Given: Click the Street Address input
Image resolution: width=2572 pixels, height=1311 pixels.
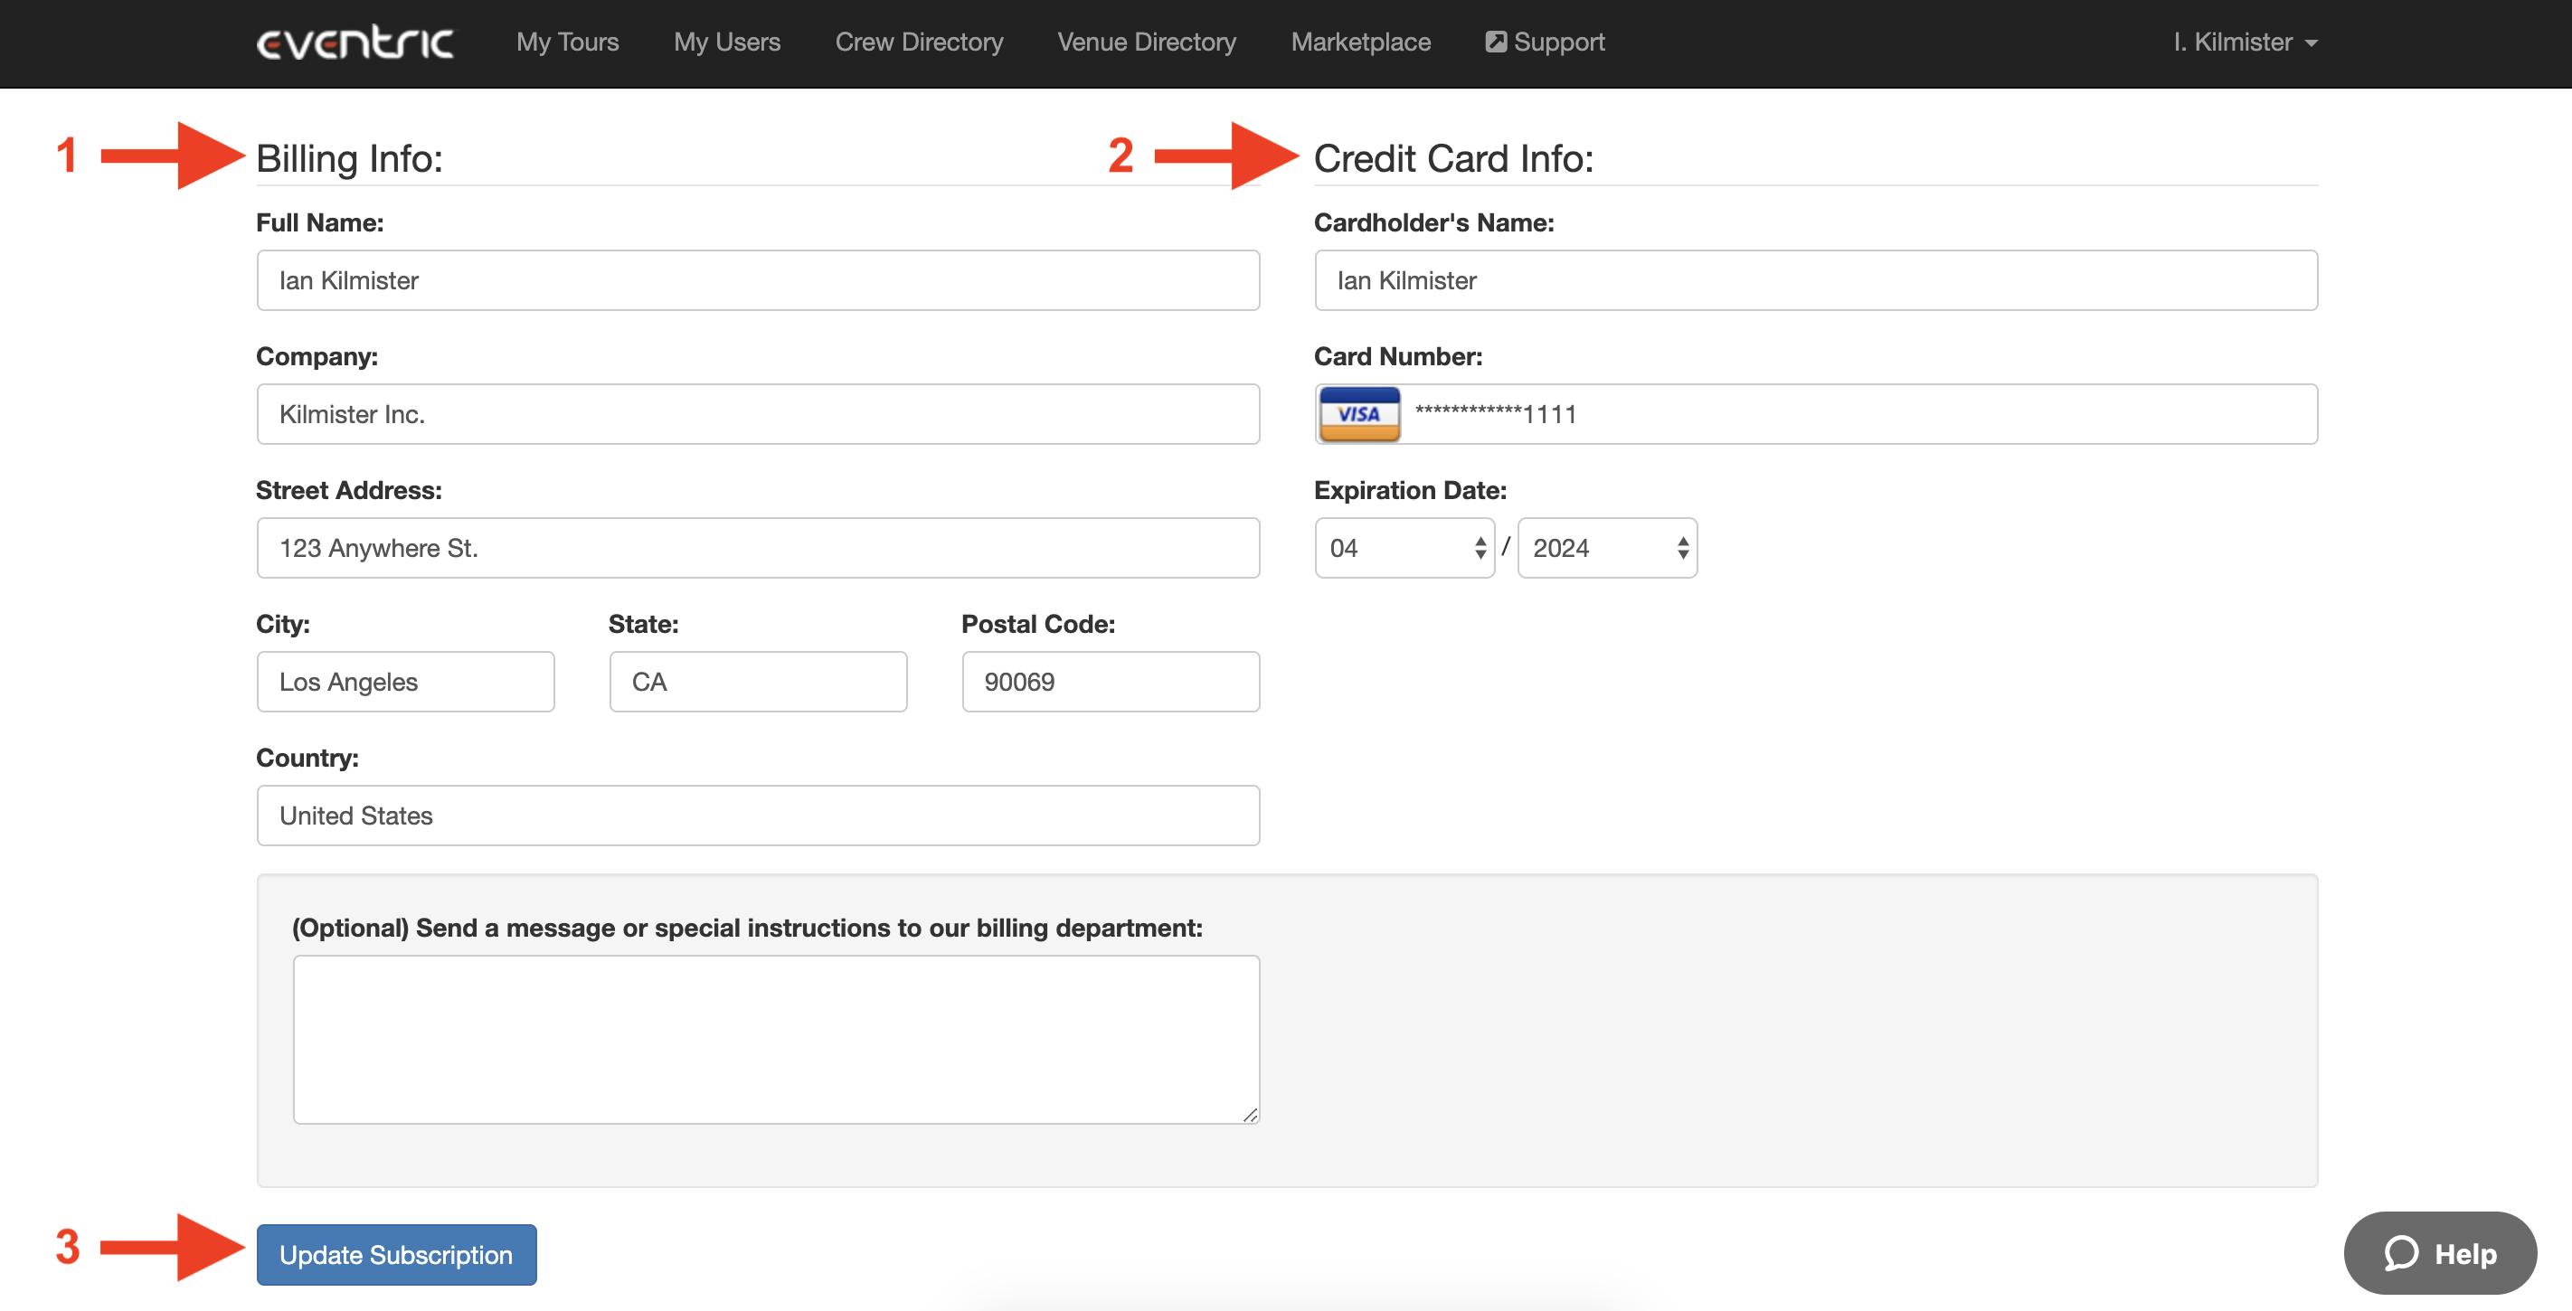Looking at the screenshot, I should (758, 548).
